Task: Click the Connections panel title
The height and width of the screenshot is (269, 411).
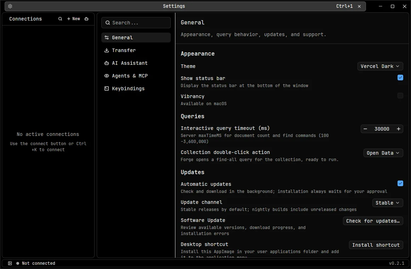Action: pos(26,19)
